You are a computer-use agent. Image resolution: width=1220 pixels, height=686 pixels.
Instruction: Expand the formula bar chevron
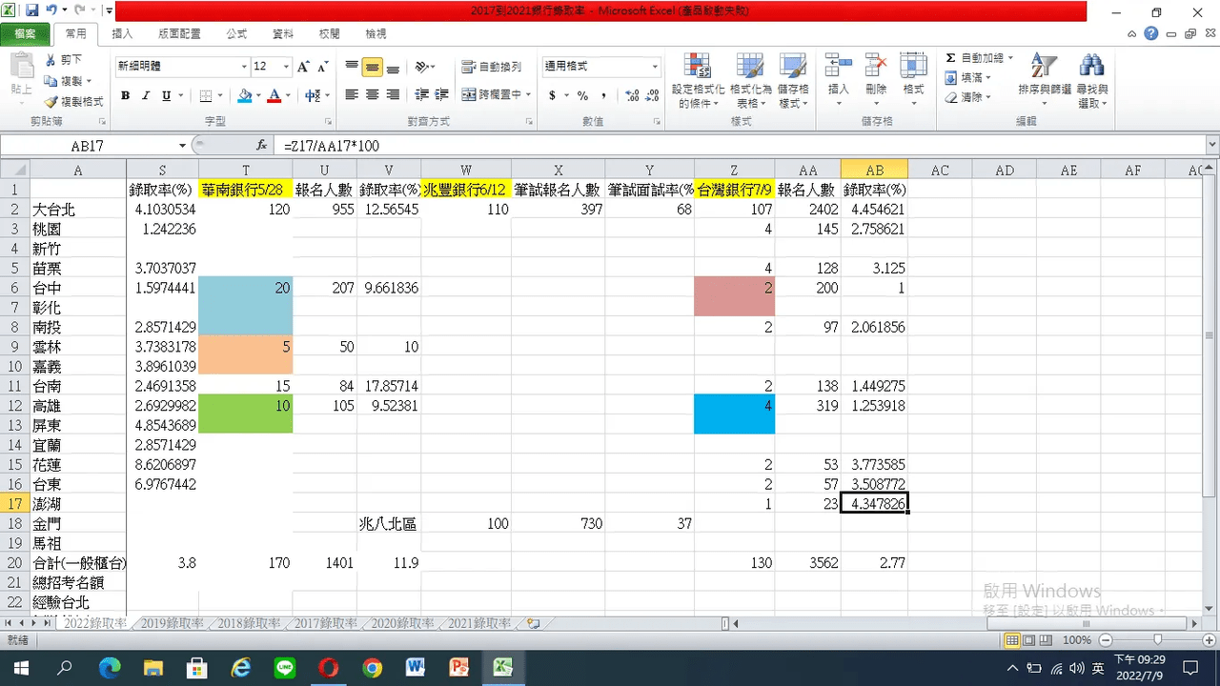click(x=1212, y=146)
